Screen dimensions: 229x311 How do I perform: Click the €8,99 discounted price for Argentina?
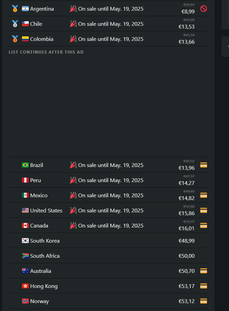click(x=188, y=11)
